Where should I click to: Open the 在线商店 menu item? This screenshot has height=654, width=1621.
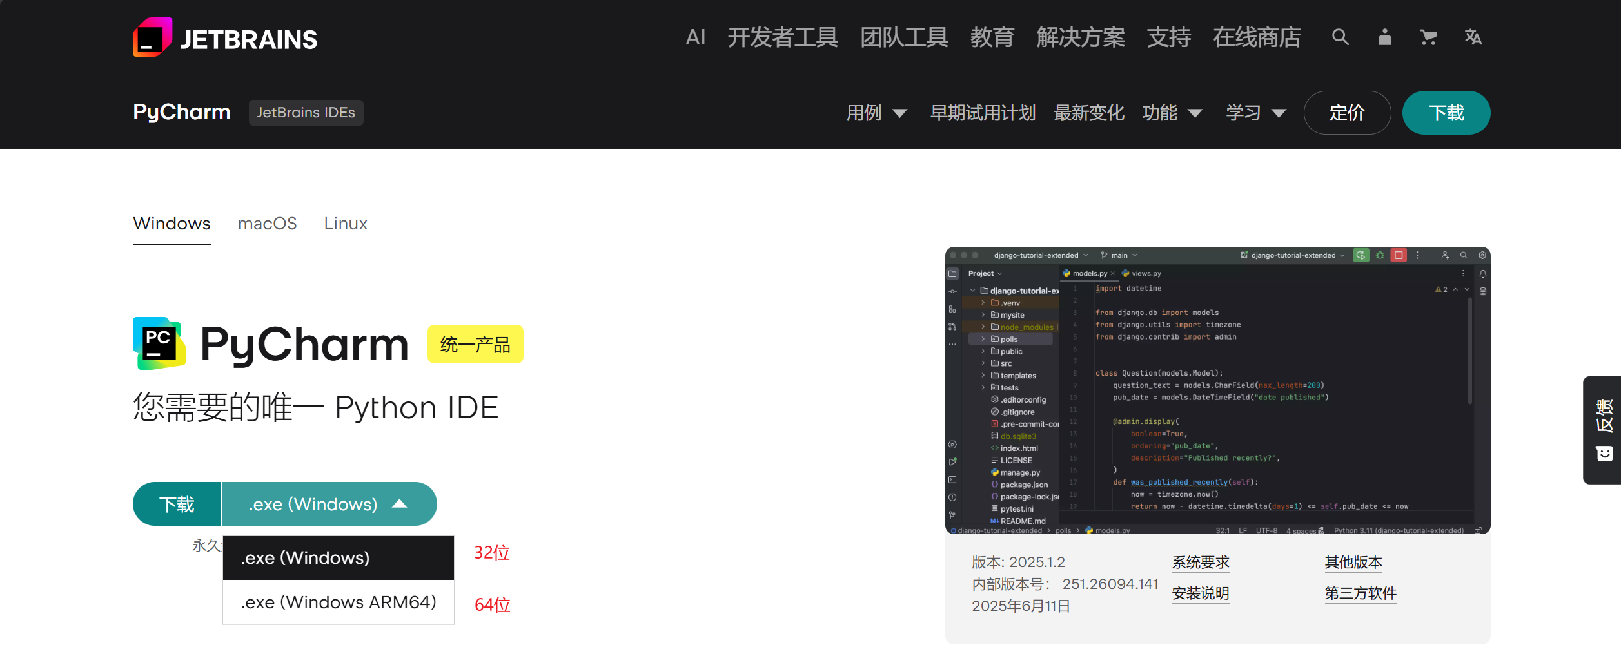[1256, 38]
